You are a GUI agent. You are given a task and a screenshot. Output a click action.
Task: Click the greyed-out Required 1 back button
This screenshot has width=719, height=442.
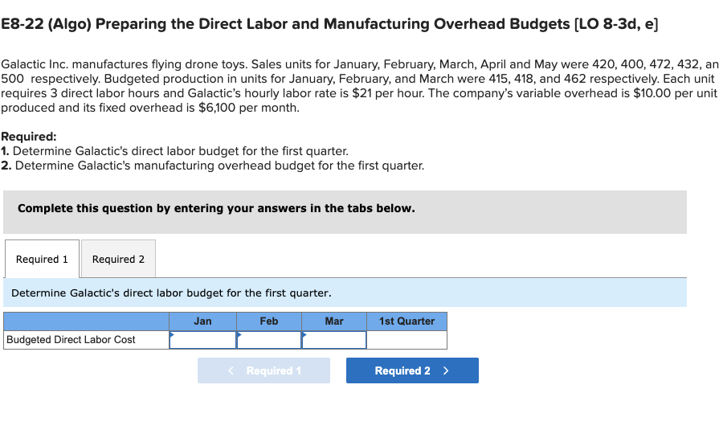(263, 370)
